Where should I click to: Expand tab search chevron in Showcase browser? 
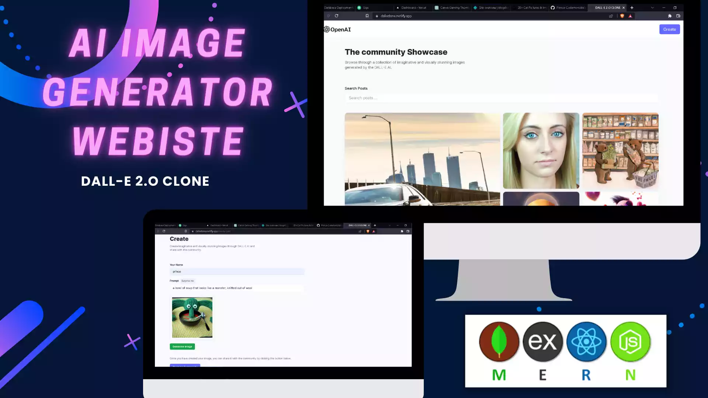[652, 7]
